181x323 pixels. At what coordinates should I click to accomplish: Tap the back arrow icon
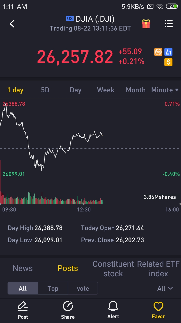point(12,24)
